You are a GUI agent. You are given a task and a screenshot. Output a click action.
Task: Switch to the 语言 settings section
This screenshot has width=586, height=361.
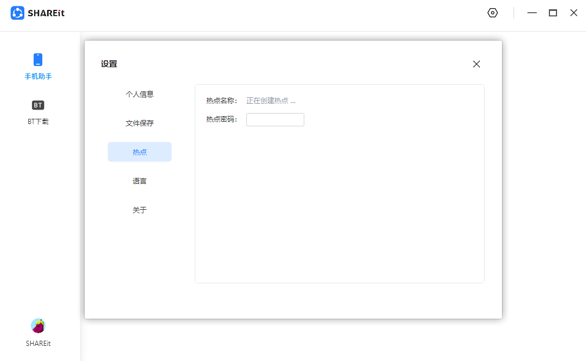point(140,180)
